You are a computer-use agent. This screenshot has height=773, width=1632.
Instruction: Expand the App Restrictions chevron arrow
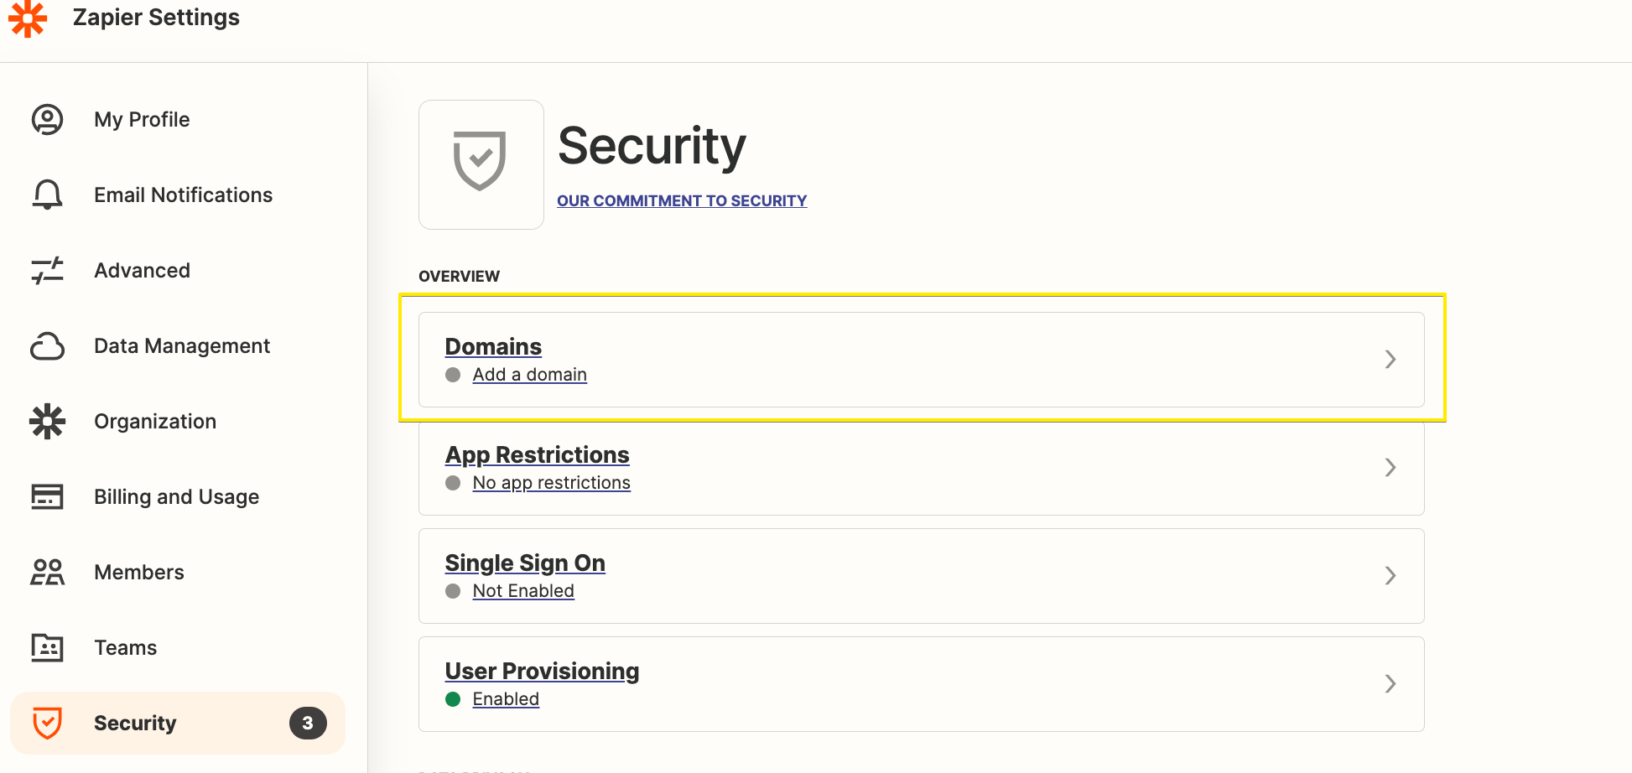[x=1390, y=468]
